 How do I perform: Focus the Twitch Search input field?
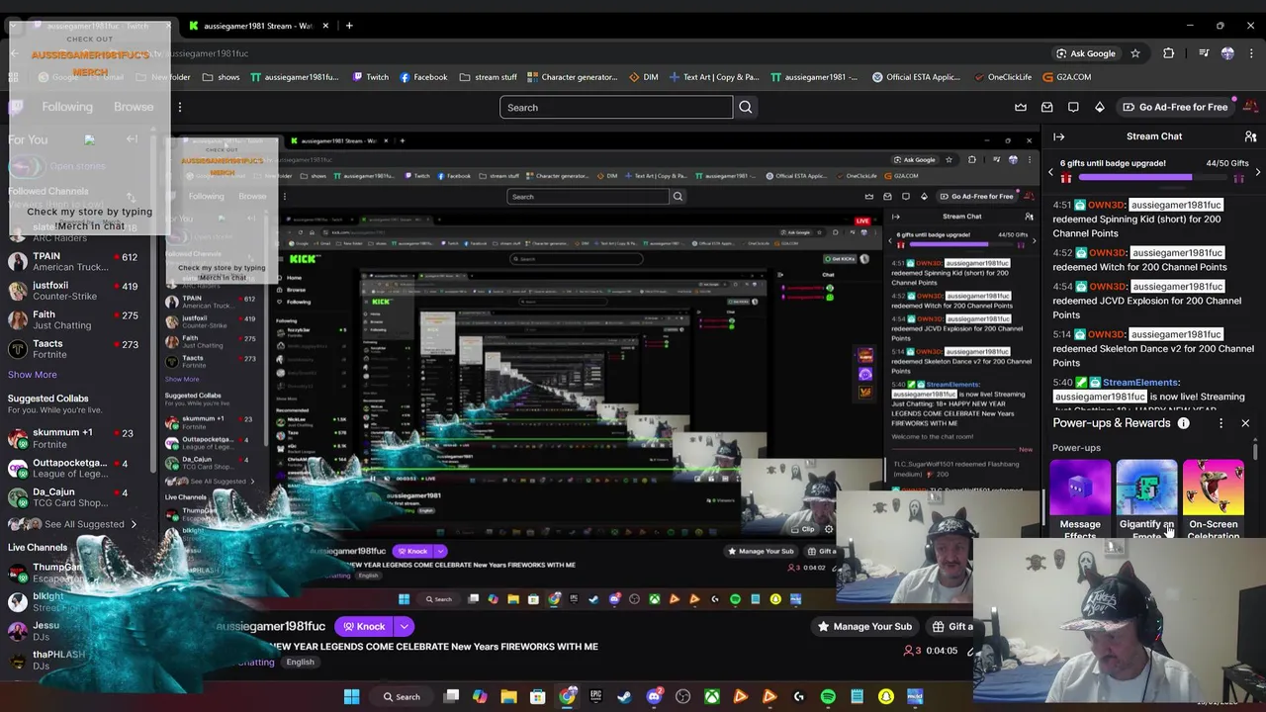pyautogui.click(x=616, y=107)
